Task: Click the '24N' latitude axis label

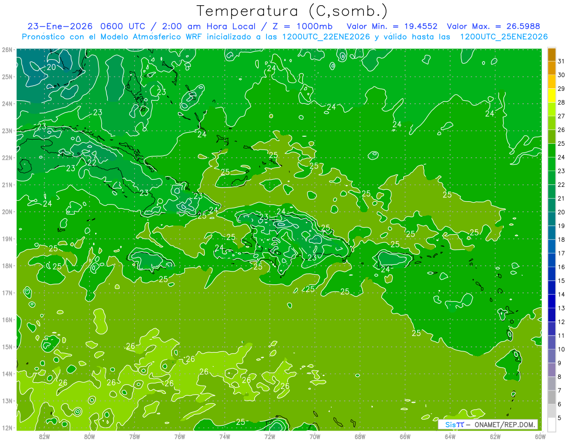Action: (7, 104)
